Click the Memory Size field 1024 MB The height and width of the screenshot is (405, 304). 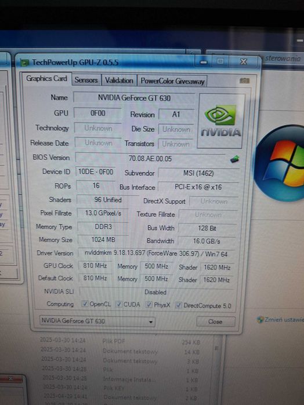[x=103, y=240]
